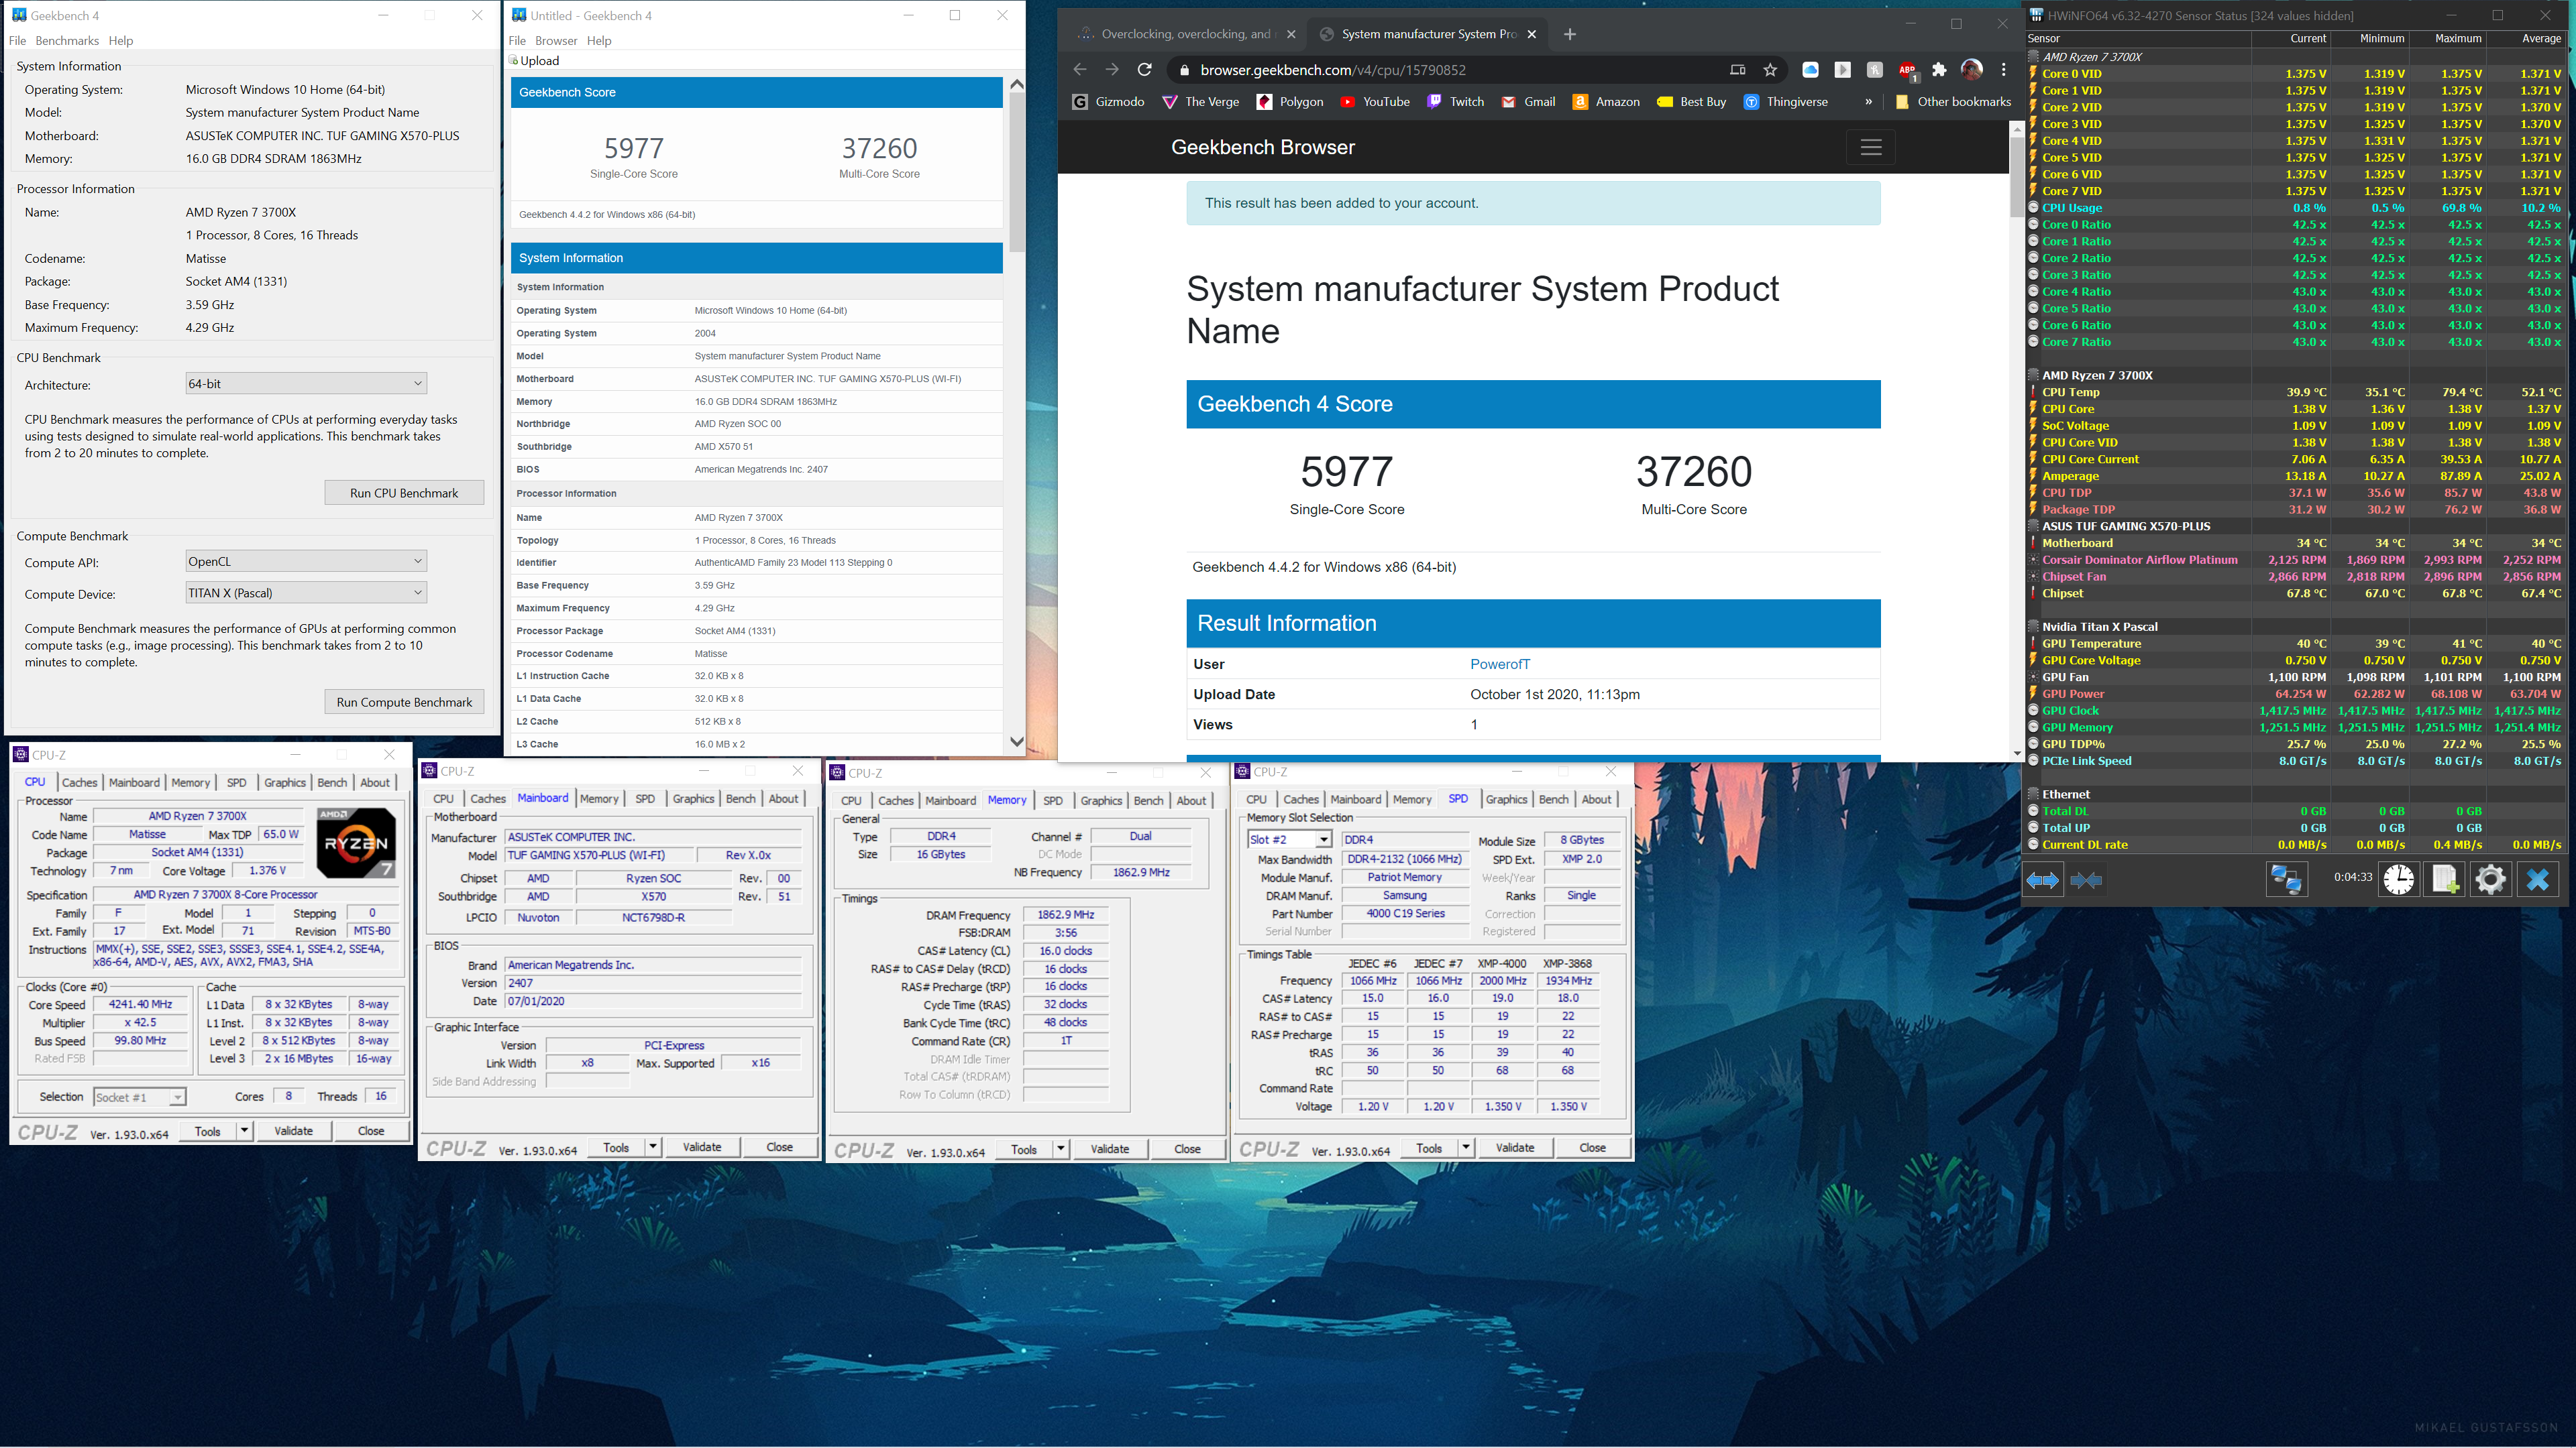This screenshot has width=2576, height=1448.
Task: Open HWiNFO sensor settings gear
Action: click(2490, 880)
